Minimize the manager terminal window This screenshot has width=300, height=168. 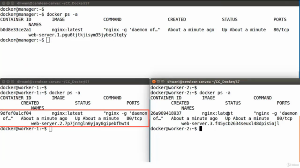(x=8, y=3)
